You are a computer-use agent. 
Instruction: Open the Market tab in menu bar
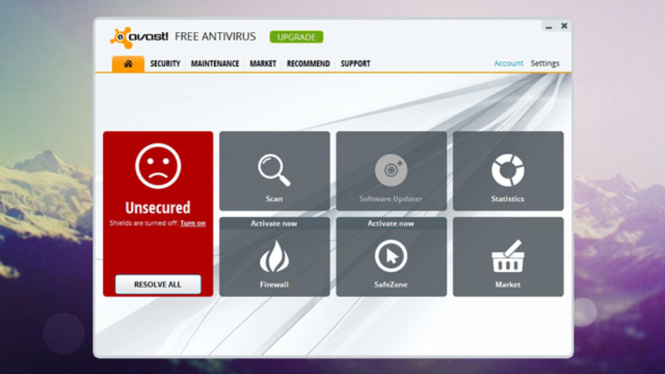click(x=263, y=64)
